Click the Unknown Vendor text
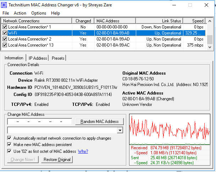Screen dimensions: 216x172 (x=137, y=104)
